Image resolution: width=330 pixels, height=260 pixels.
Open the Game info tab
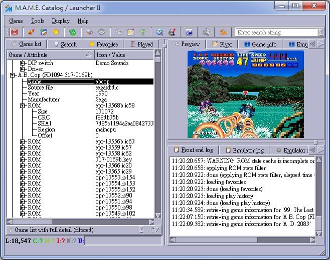pos(260,44)
